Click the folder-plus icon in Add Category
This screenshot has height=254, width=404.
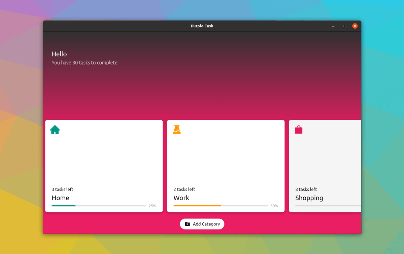point(188,224)
